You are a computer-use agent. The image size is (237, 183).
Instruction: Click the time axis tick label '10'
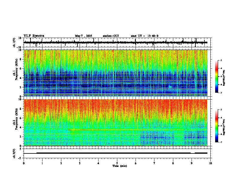[x=210, y=163]
